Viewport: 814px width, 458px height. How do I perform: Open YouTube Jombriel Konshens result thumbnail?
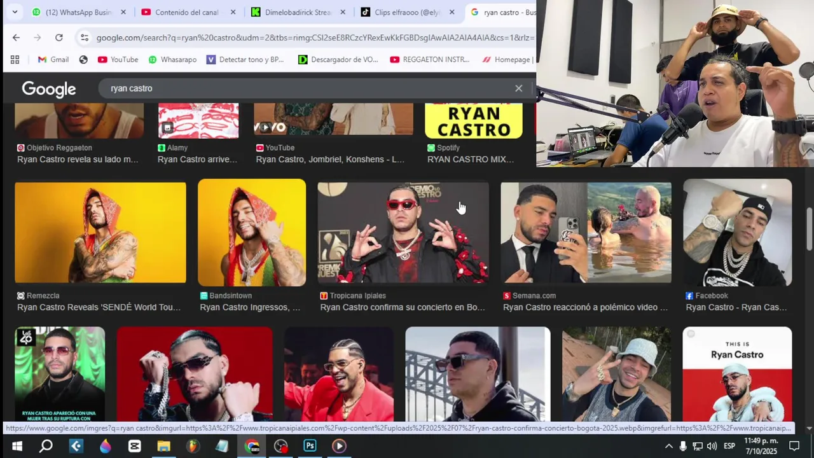tap(333, 120)
